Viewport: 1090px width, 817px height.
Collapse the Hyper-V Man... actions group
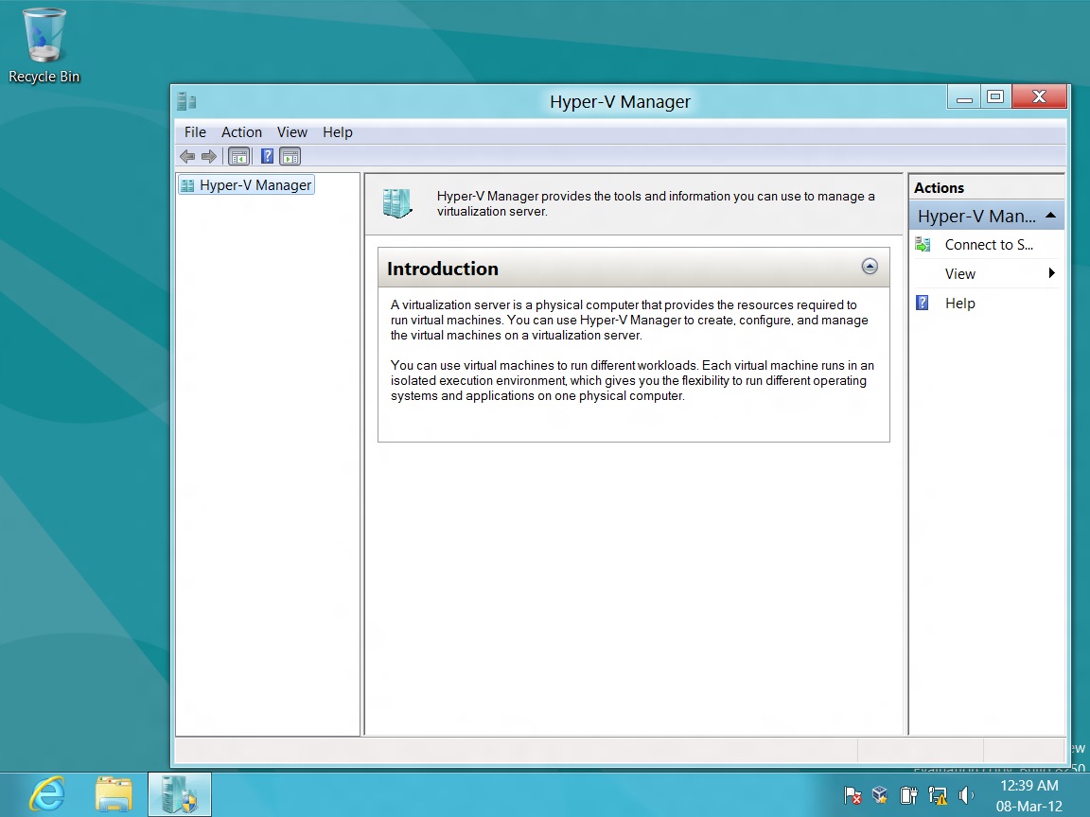(1051, 216)
